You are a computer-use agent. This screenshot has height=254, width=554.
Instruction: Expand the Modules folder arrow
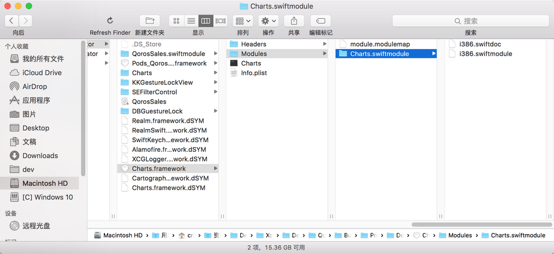(325, 54)
